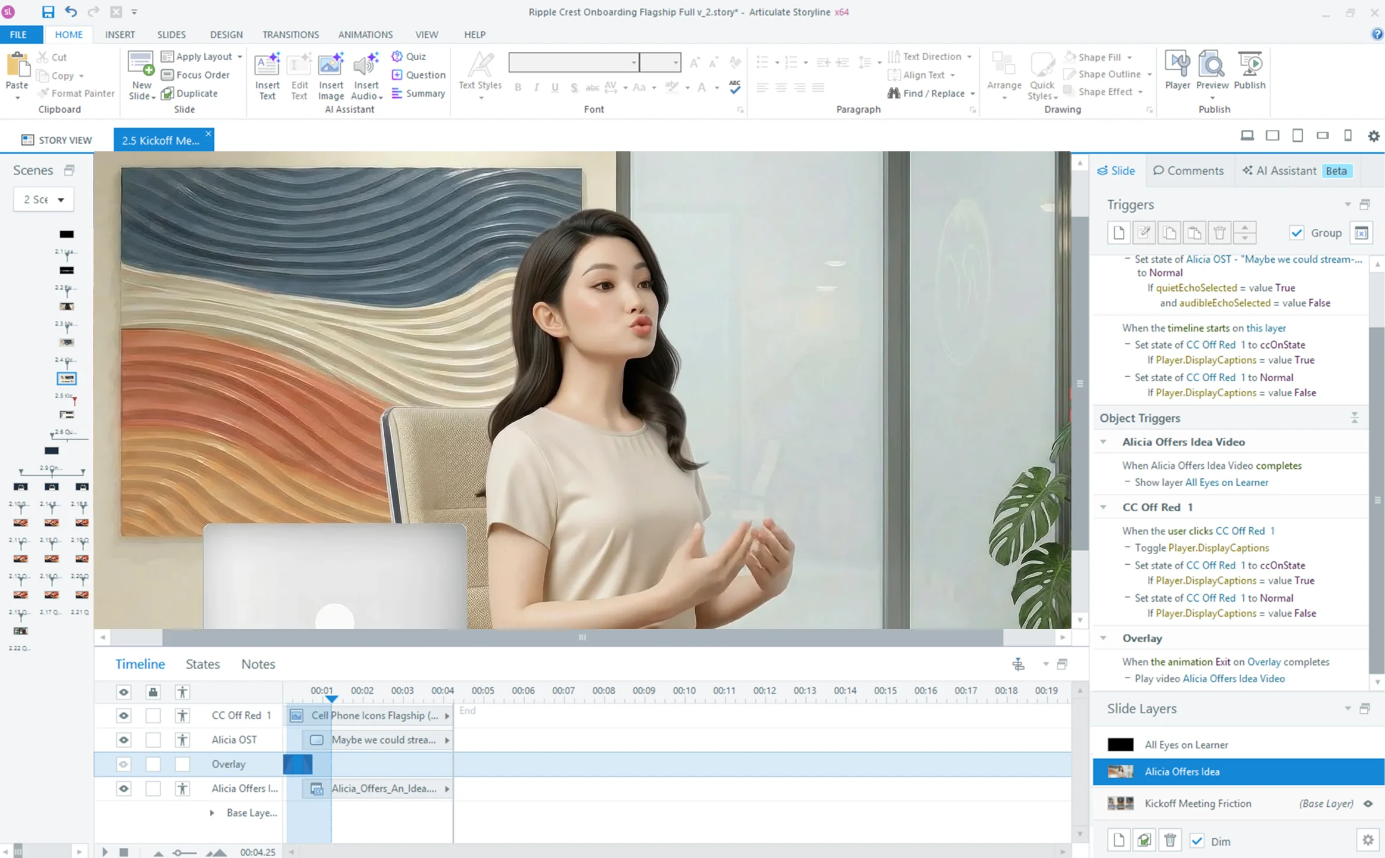
Task: Uncheck the Dim layers checkbox
Action: coord(1197,841)
